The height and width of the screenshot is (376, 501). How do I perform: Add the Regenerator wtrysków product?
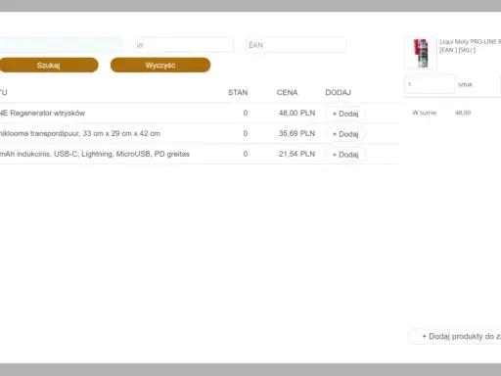(x=345, y=114)
